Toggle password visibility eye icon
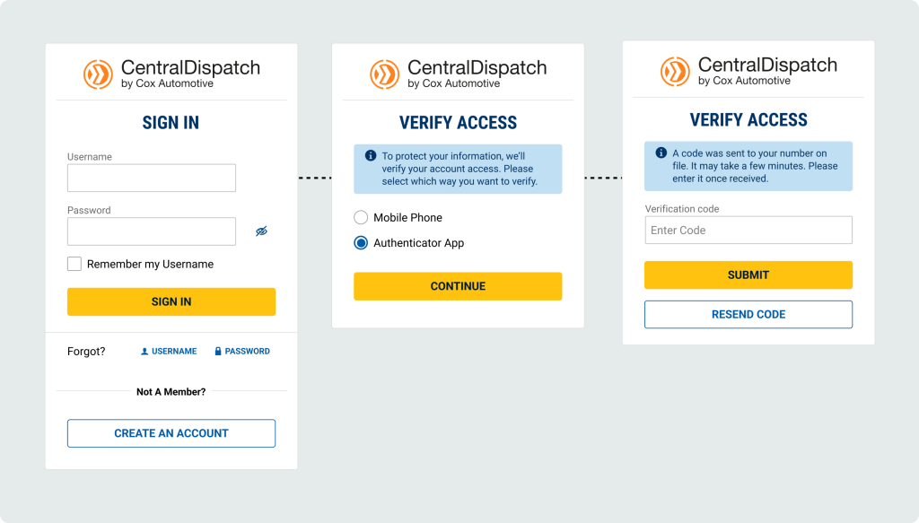 pos(261,231)
